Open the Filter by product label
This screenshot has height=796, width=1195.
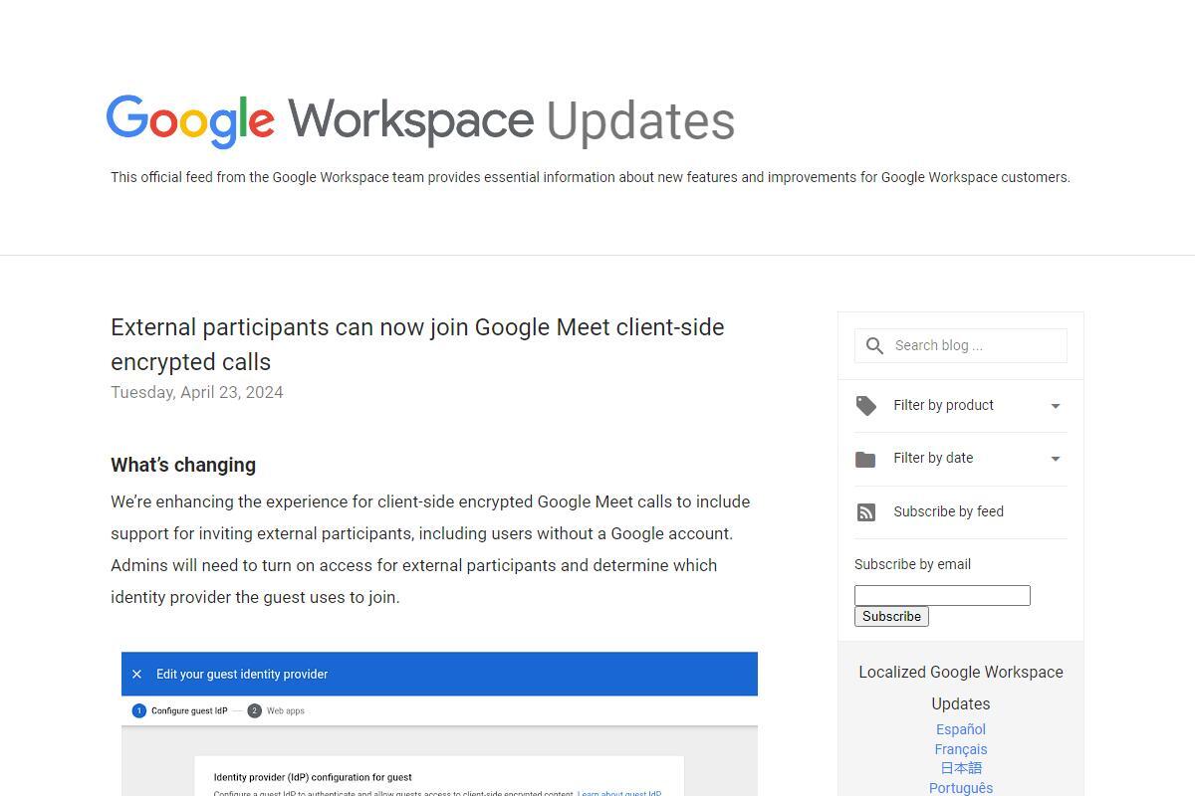click(x=943, y=405)
